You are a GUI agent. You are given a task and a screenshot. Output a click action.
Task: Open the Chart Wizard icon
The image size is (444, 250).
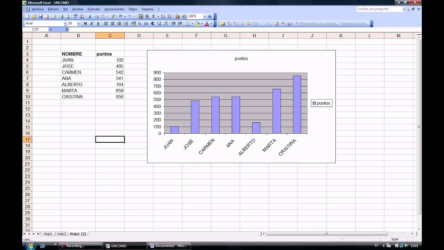point(177,16)
